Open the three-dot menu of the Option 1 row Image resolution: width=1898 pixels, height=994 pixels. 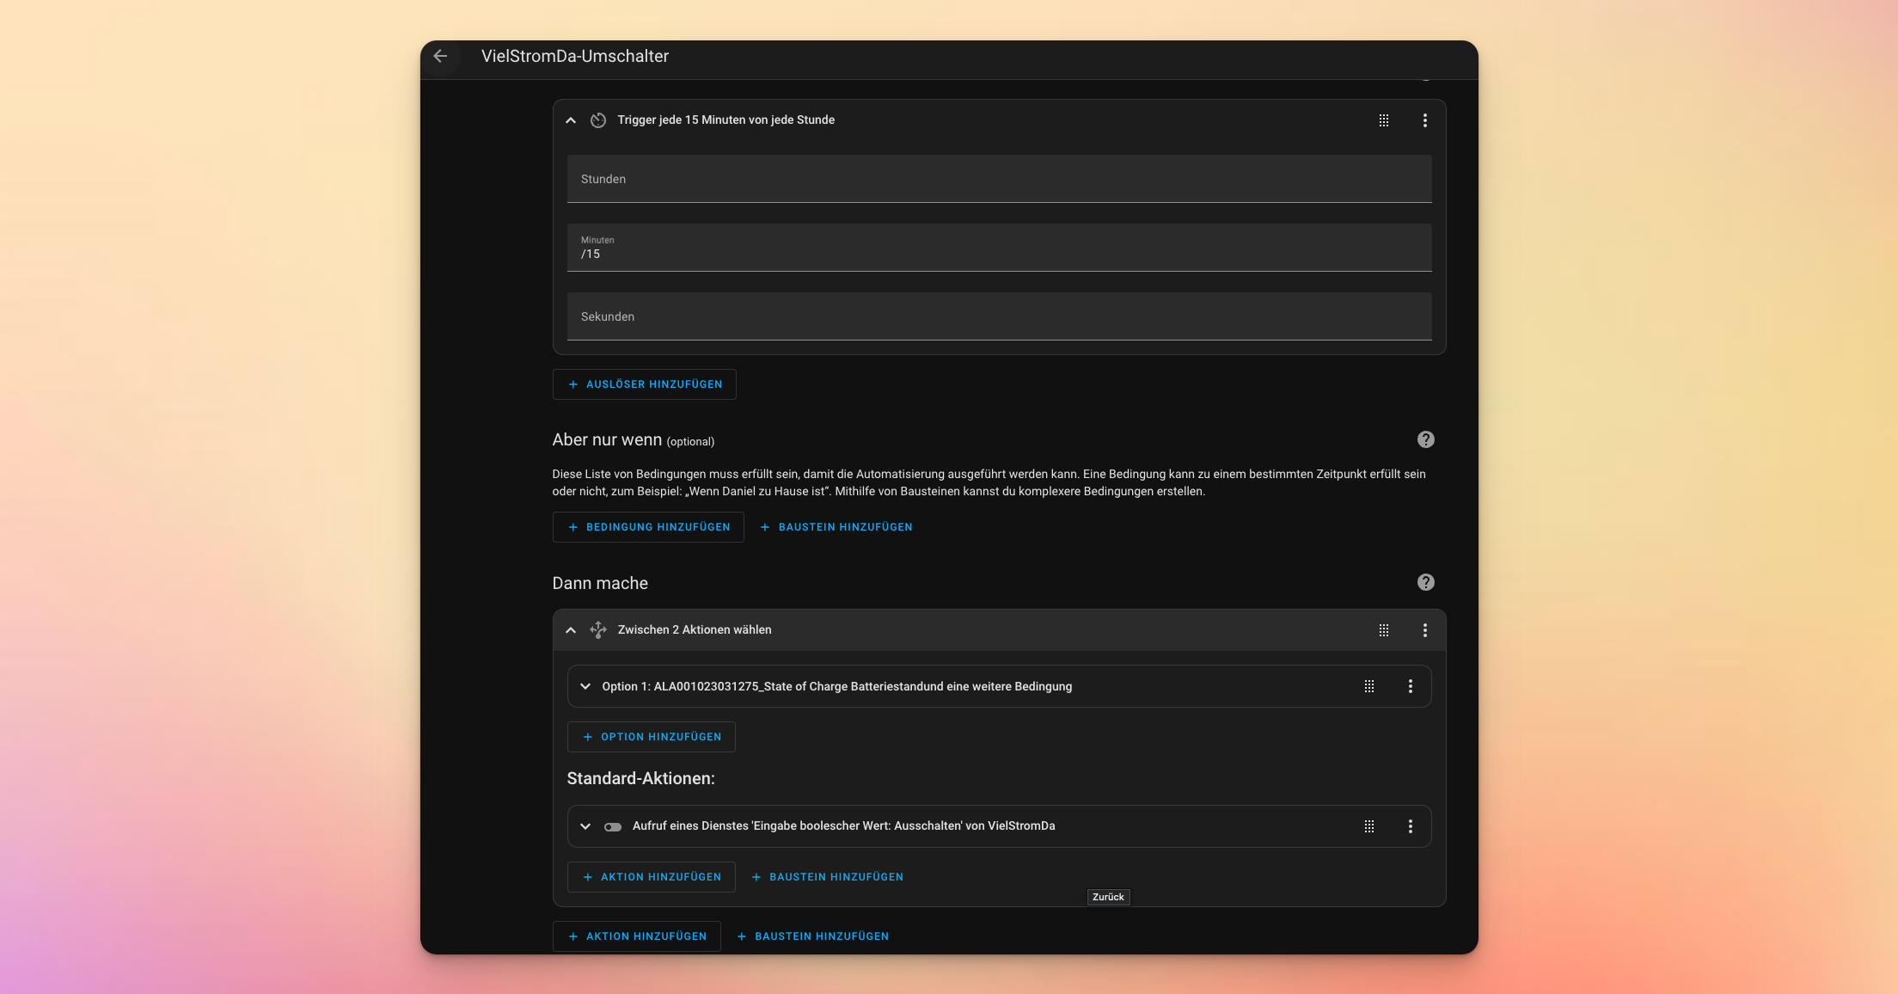click(x=1411, y=686)
